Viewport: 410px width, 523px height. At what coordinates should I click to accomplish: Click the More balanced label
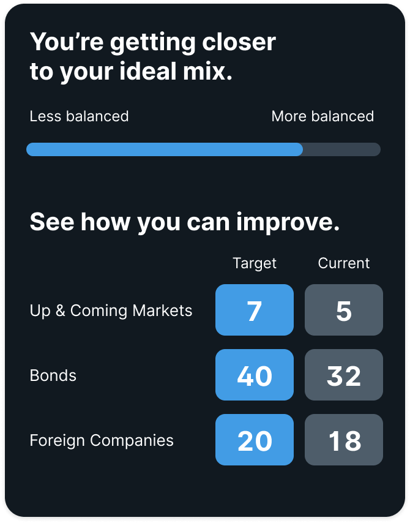pos(322,116)
